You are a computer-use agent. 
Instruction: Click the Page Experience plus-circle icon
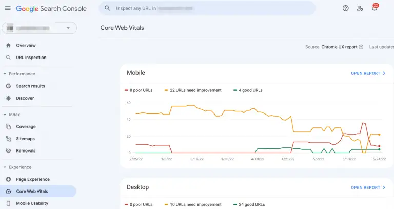8,179
